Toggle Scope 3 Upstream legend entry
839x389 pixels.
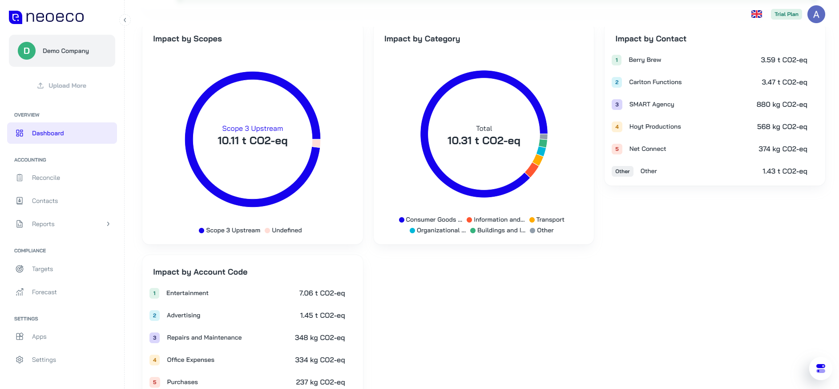click(x=230, y=230)
